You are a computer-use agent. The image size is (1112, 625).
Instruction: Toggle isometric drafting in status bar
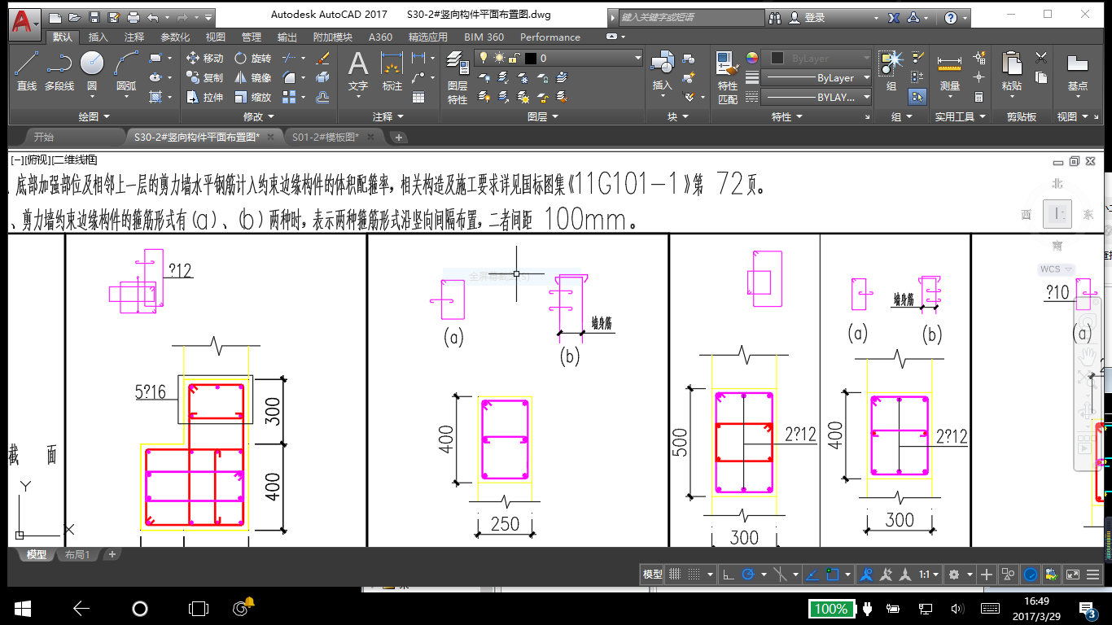pyautogui.click(x=780, y=575)
